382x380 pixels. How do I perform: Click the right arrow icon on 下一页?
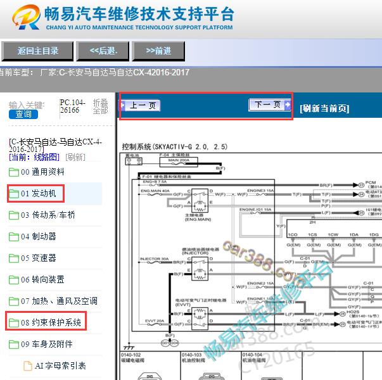coord(288,104)
